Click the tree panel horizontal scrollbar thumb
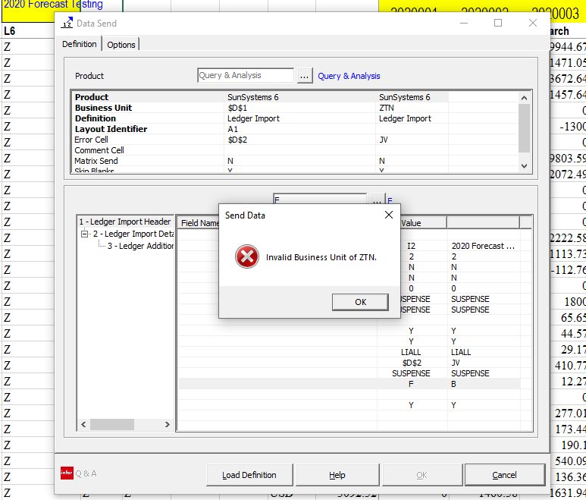This screenshot has width=586, height=500. (x=112, y=424)
